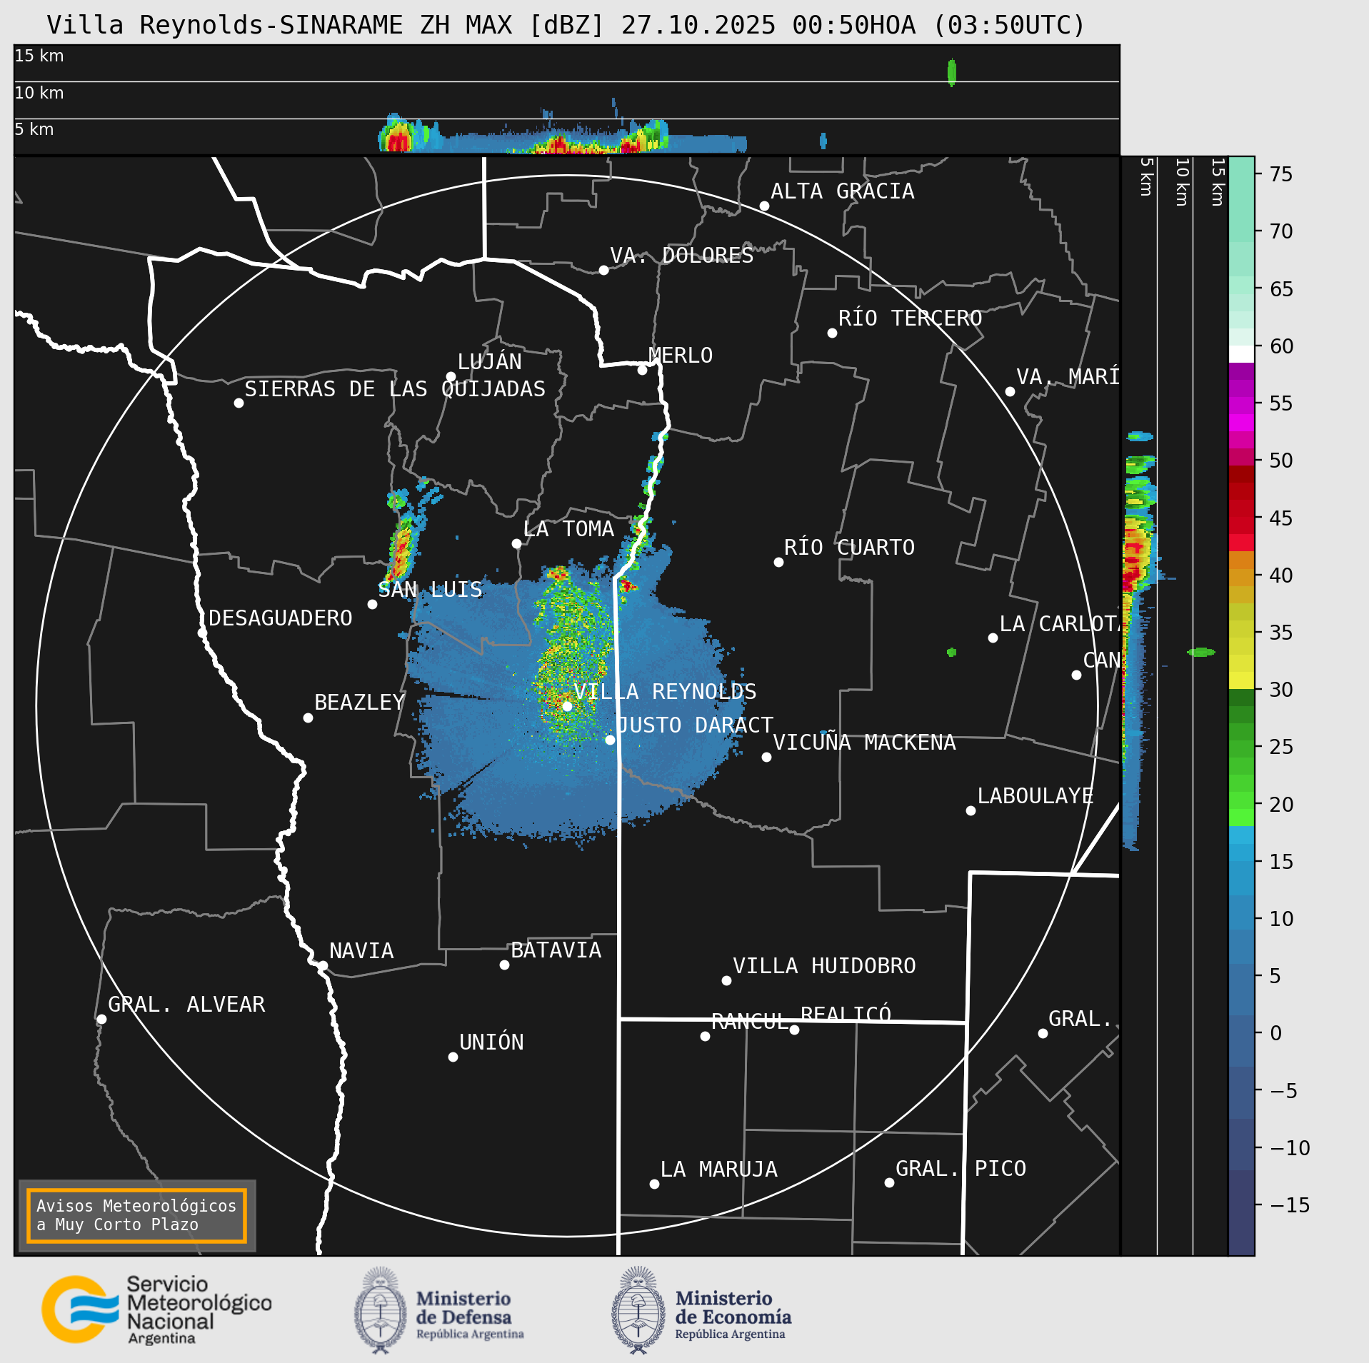Viewport: 1369px width, 1363px height.
Task: Click the BEAZLEY city label
Action: 360,703
